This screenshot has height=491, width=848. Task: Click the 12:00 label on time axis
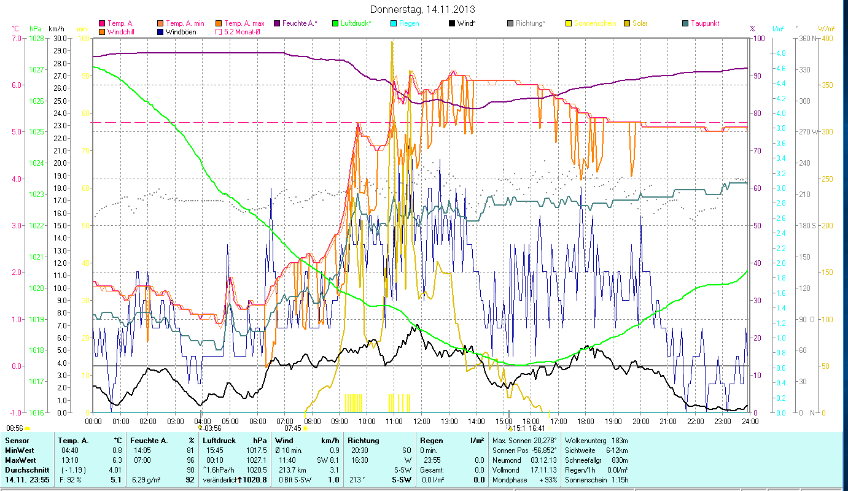click(421, 421)
